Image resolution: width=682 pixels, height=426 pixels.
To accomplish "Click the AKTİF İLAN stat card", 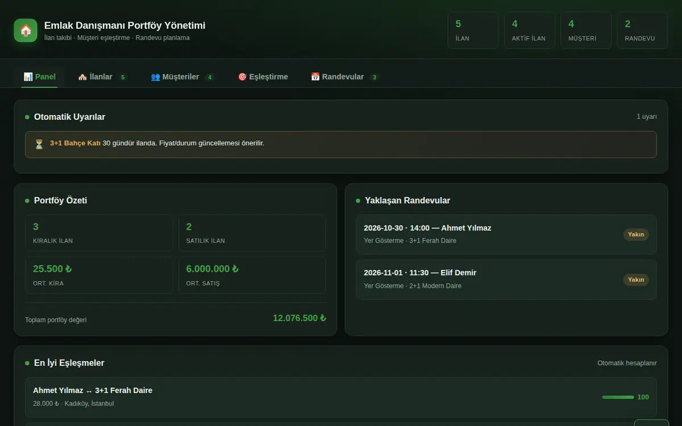I will click(529, 30).
